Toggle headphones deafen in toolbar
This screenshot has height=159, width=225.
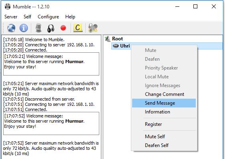(x=51, y=28)
